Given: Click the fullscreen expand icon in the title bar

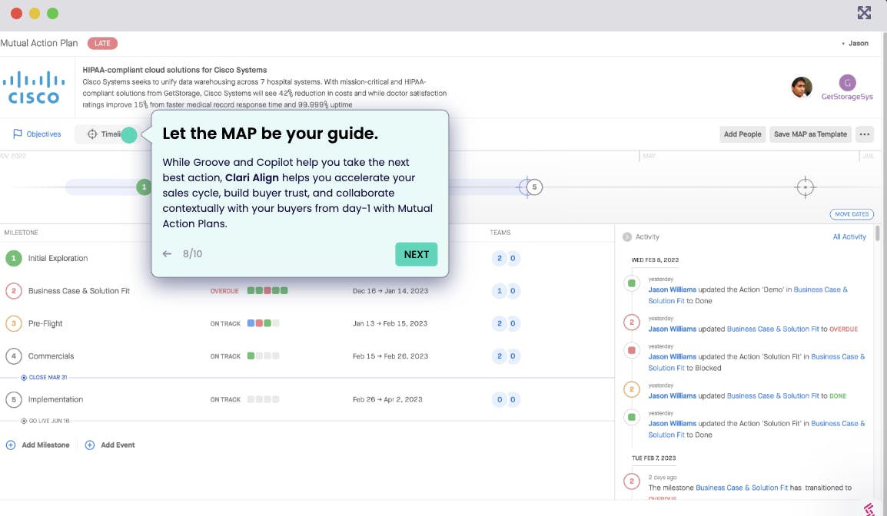Looking at the screenshot, I should [x=864, y=13].
